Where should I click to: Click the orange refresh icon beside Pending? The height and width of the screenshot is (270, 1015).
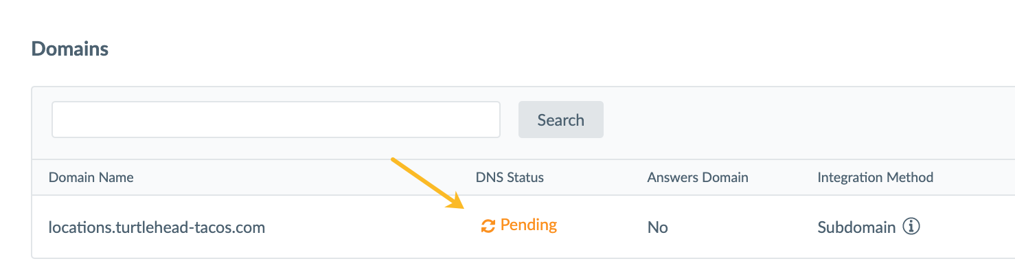pos(488,225)
